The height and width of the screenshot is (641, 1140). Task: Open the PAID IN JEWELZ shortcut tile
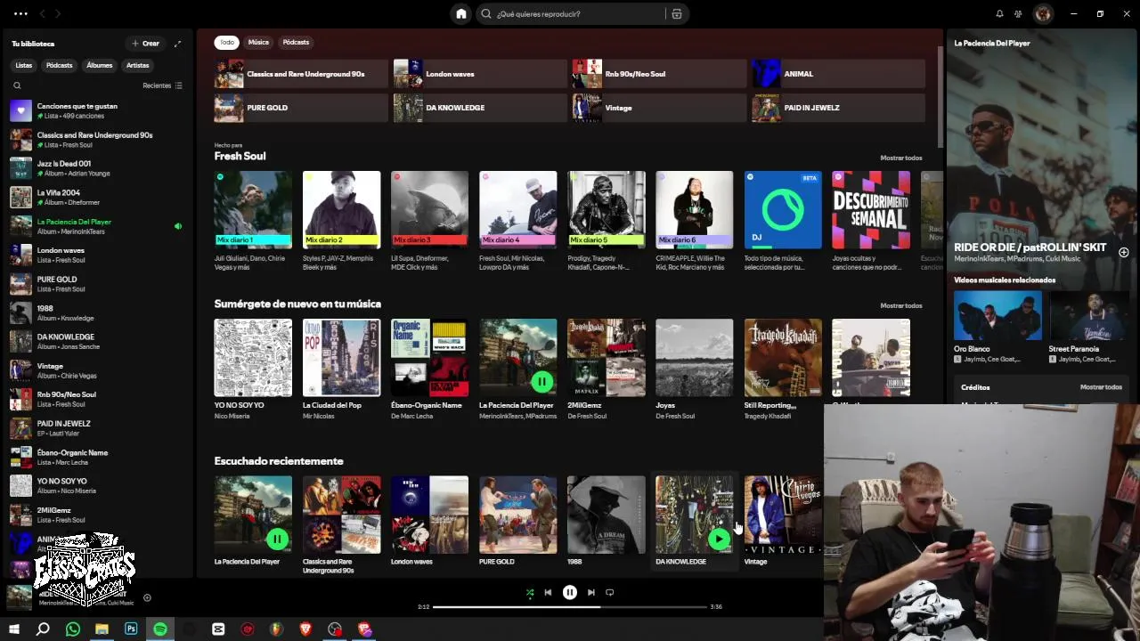point(838,108)
